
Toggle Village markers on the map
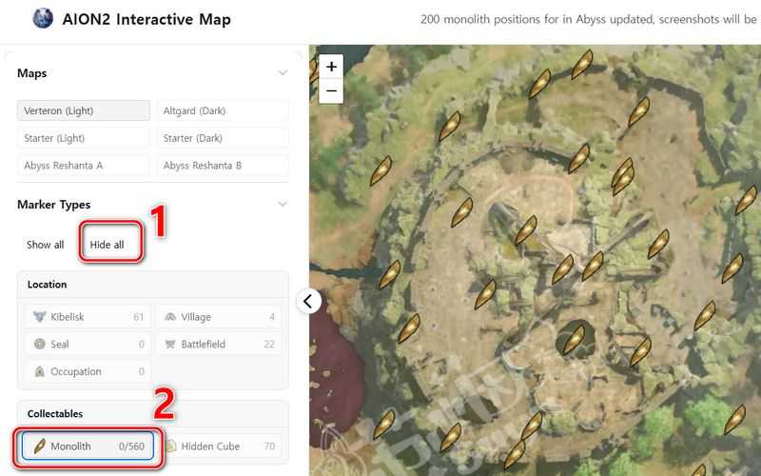tap(219, 317)
